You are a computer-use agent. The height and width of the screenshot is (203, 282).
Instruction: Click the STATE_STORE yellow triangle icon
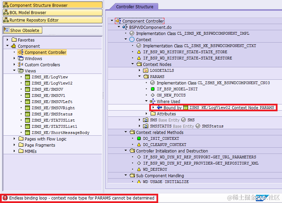[x=139, y=52]
